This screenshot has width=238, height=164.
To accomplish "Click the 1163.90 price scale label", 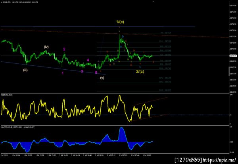I will (234, 92).
